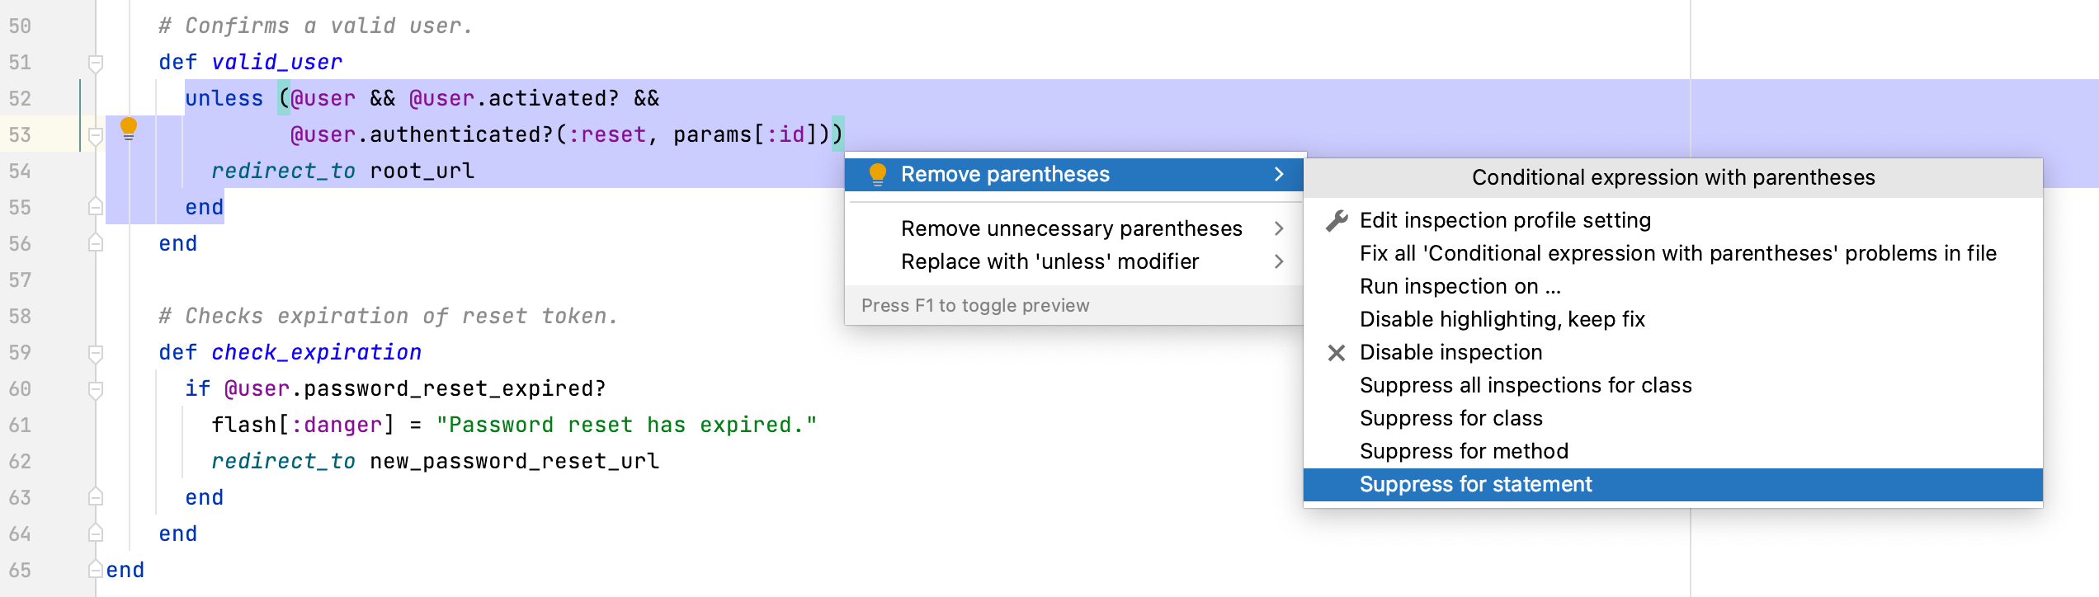Select Suppress for class

(x=1450, y=419)
